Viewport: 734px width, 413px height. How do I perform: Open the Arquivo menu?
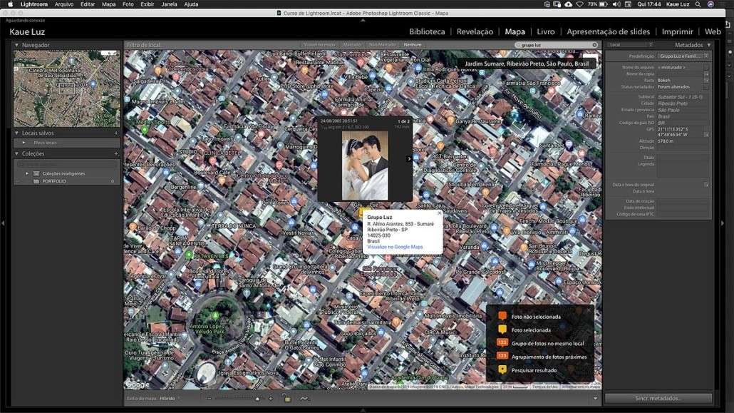click(64, 4)
